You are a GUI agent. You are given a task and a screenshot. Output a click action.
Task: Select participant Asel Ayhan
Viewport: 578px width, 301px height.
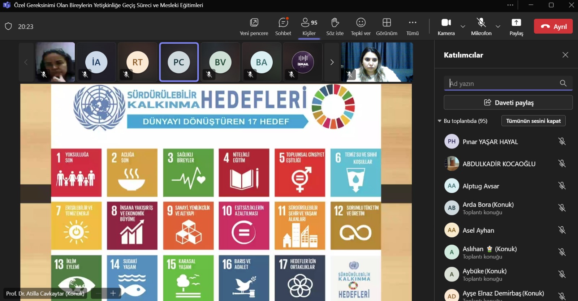click(505, 230)
